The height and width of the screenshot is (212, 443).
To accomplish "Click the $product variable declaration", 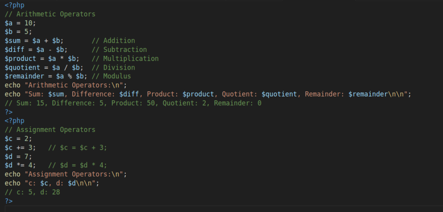I will 20,58.
